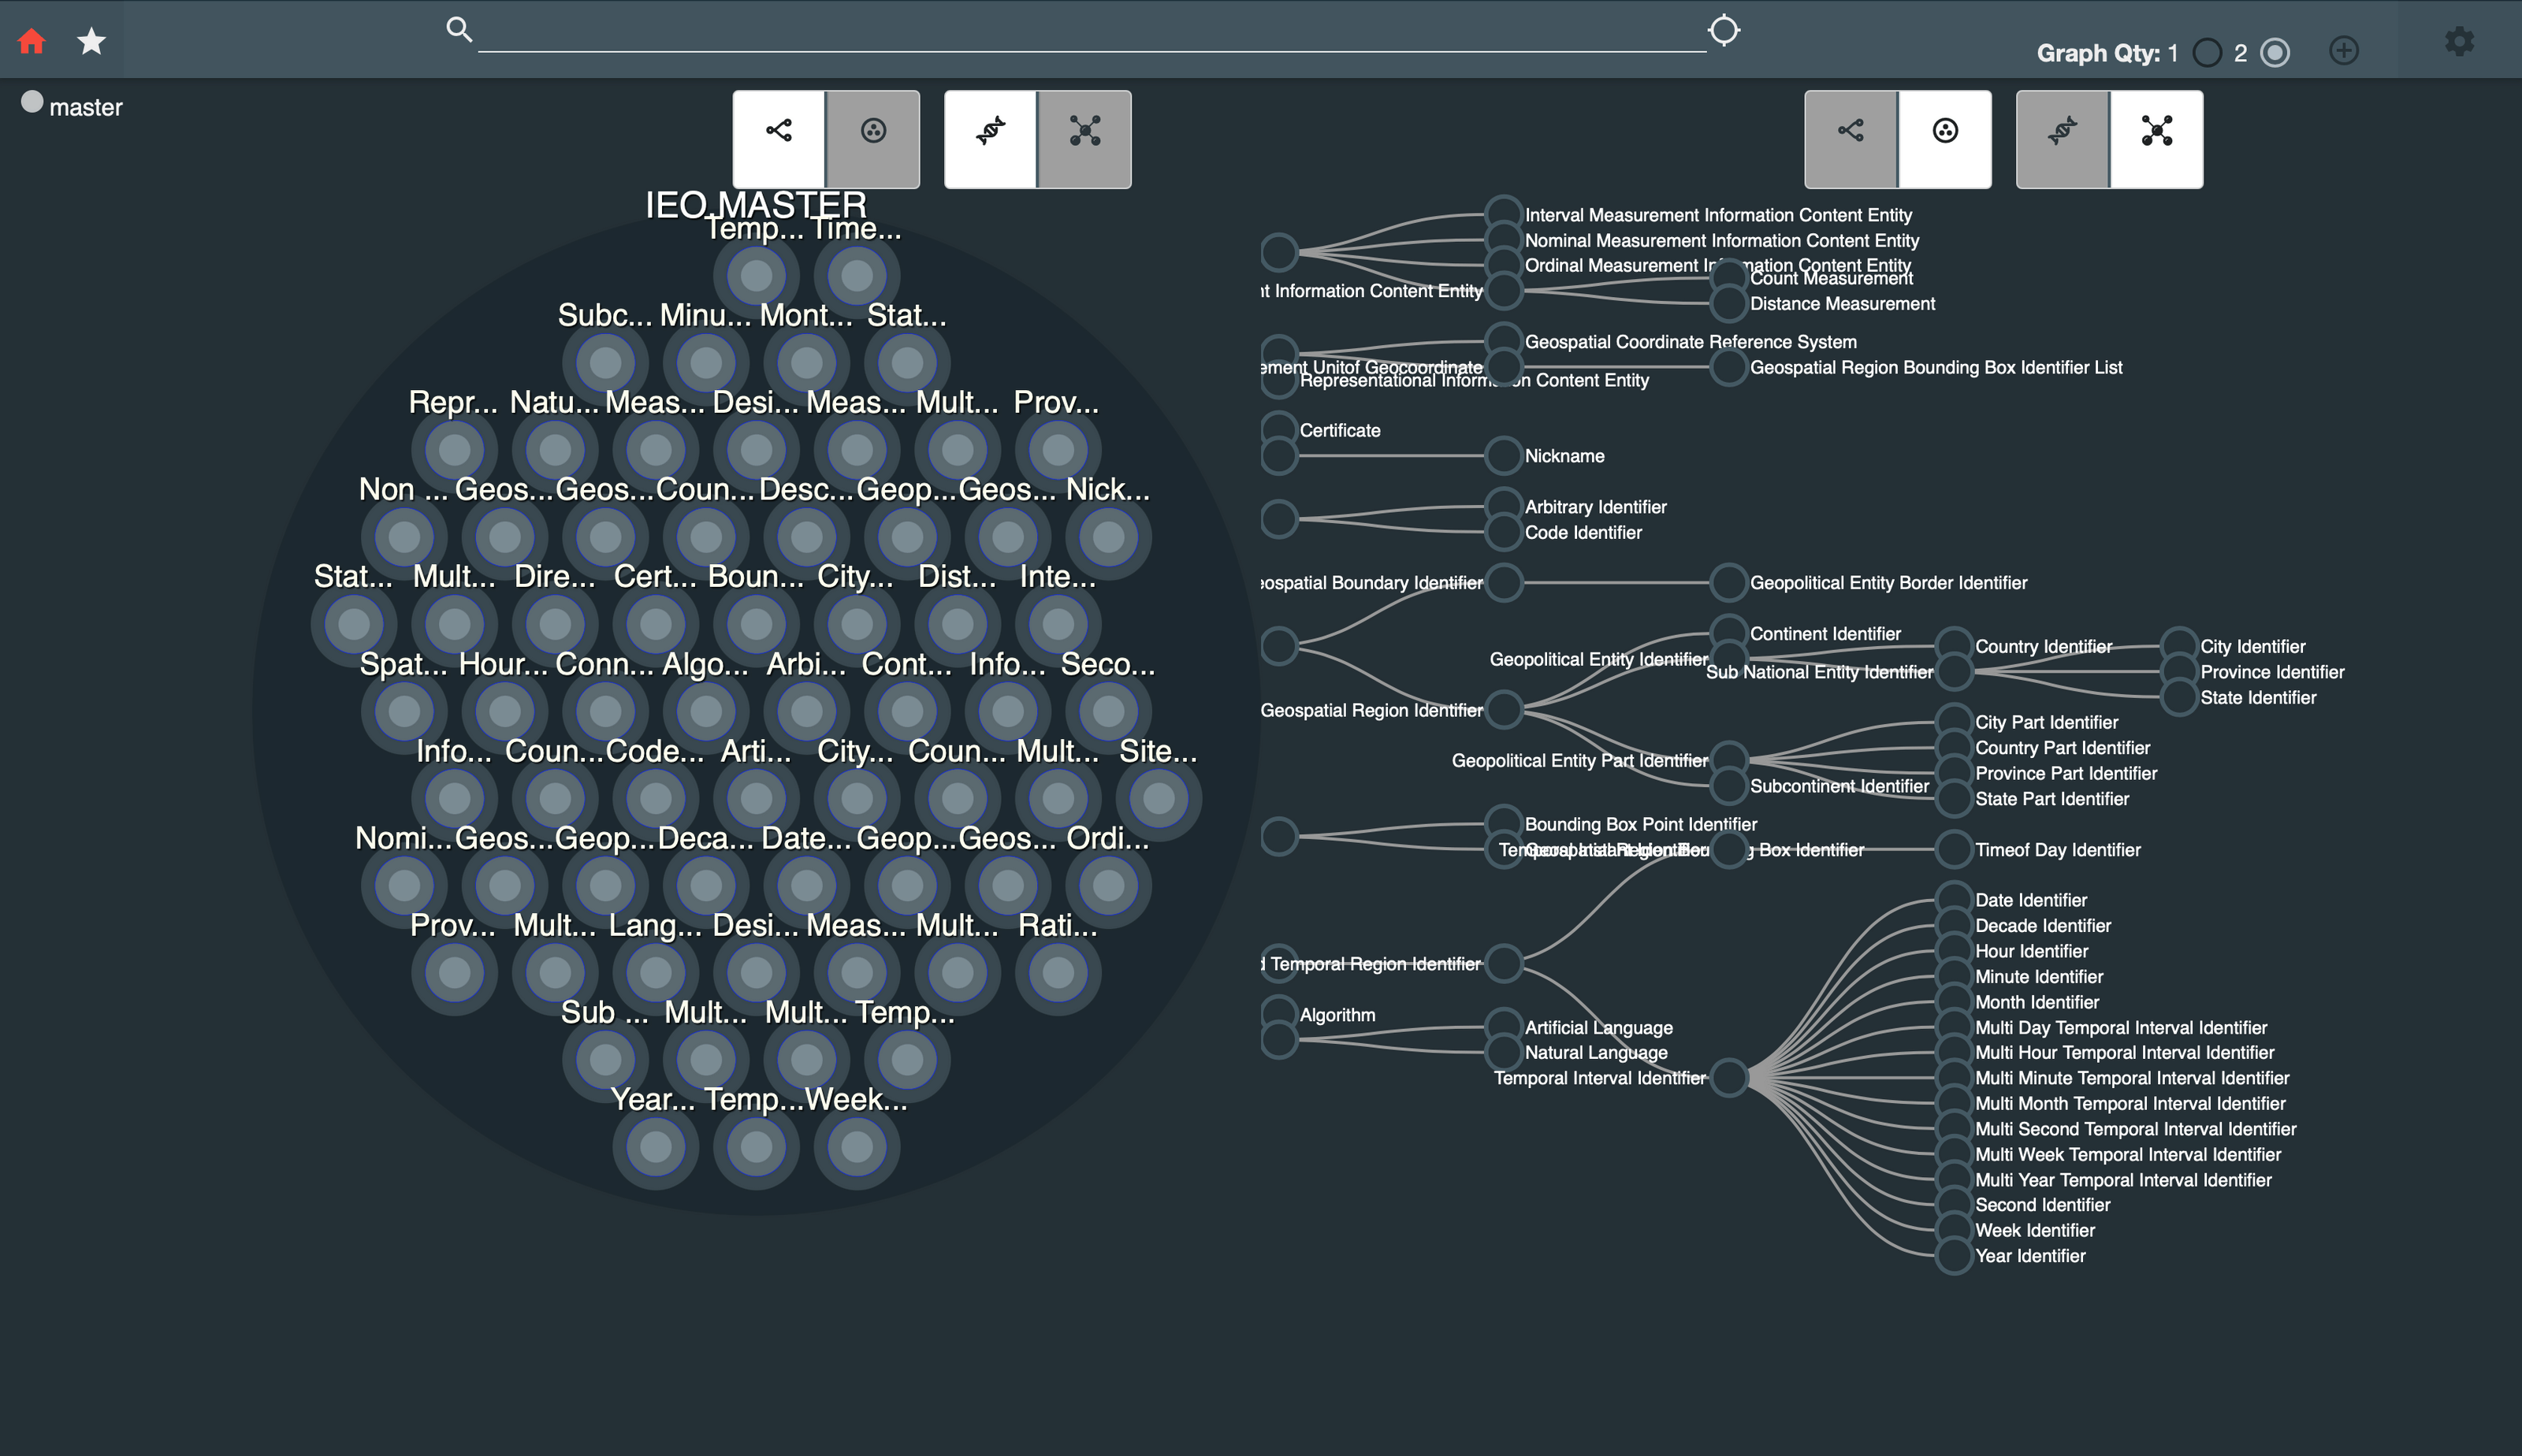2522x1456 pixels.
Task: Activate the network layout icon on the right graph
Action: [x=2155, y=130]
